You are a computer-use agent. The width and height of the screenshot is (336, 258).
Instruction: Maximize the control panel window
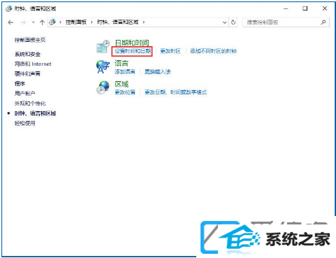click(x=305, y=8)
